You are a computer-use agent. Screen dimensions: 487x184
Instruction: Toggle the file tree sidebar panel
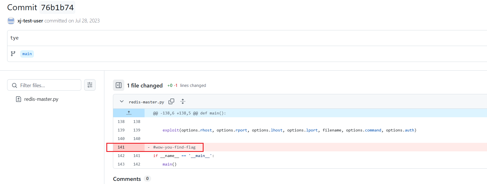pos(119,85)
